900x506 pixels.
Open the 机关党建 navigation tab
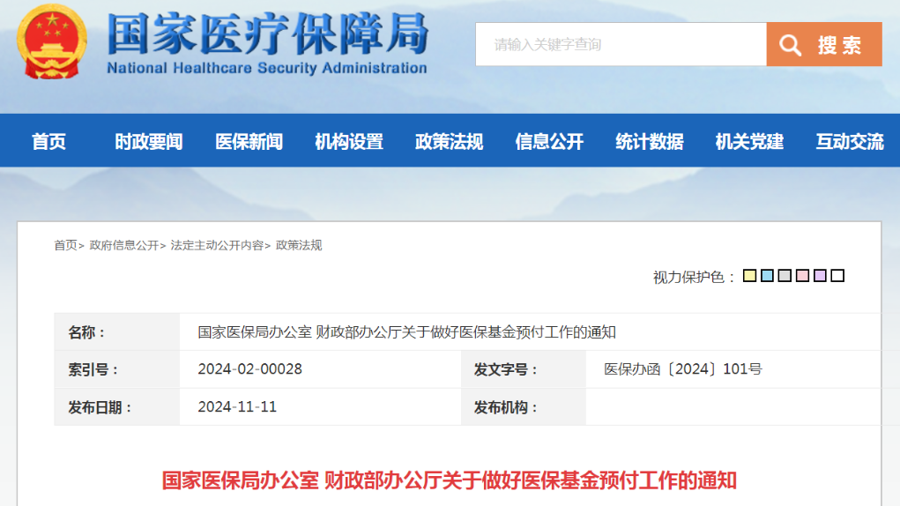[x=749, y=141]
